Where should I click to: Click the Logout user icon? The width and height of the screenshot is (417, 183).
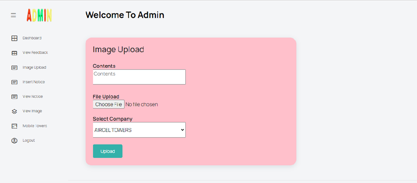[x=14, y=141]
